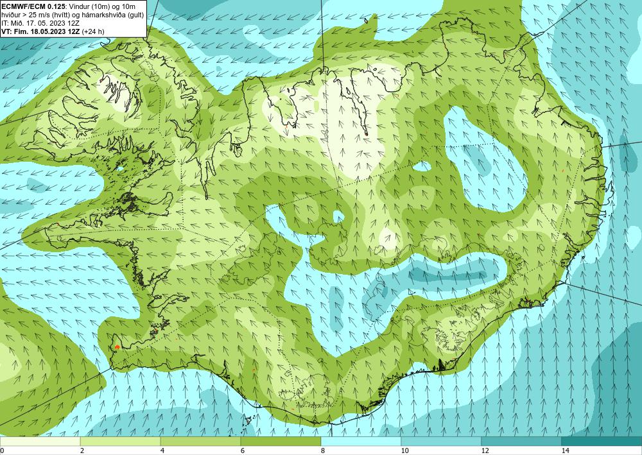Click the legend scale label "4"
Image resolution: width=642 pixels, height=455 pixels.
click(x=162, y=451)
